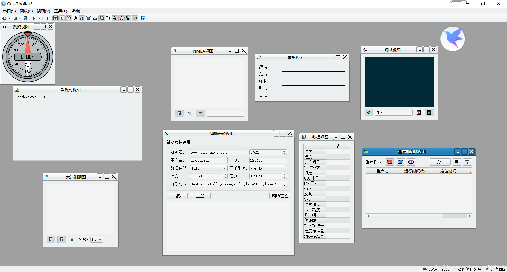The image size is (507, 272).
Task: Toggle the NMEA view toolbar icon
Action: (x=55, y=18)
